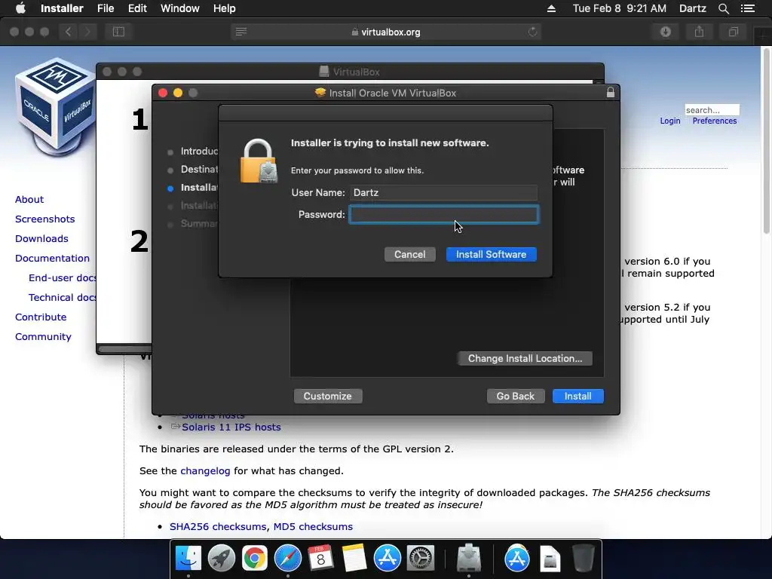Viewport: 772px width, 579px height.
Task: Open App Store icon beside Notes
Action: coord(387,559)
